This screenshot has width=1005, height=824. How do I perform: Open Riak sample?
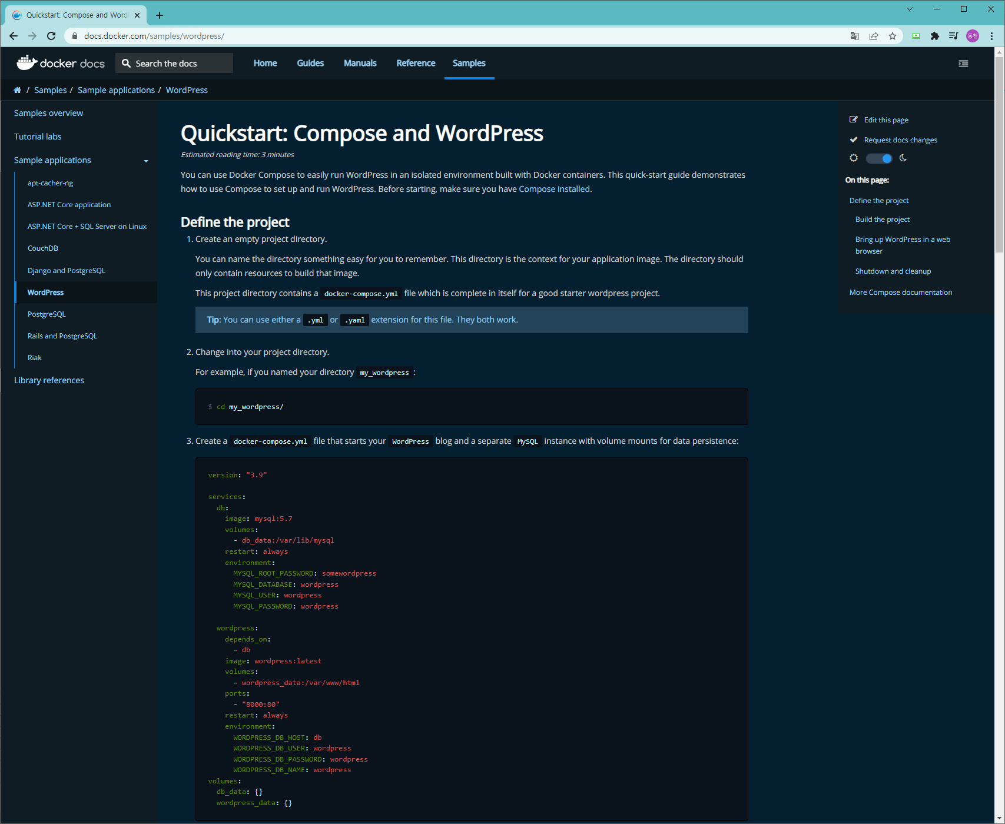(35, 358)
